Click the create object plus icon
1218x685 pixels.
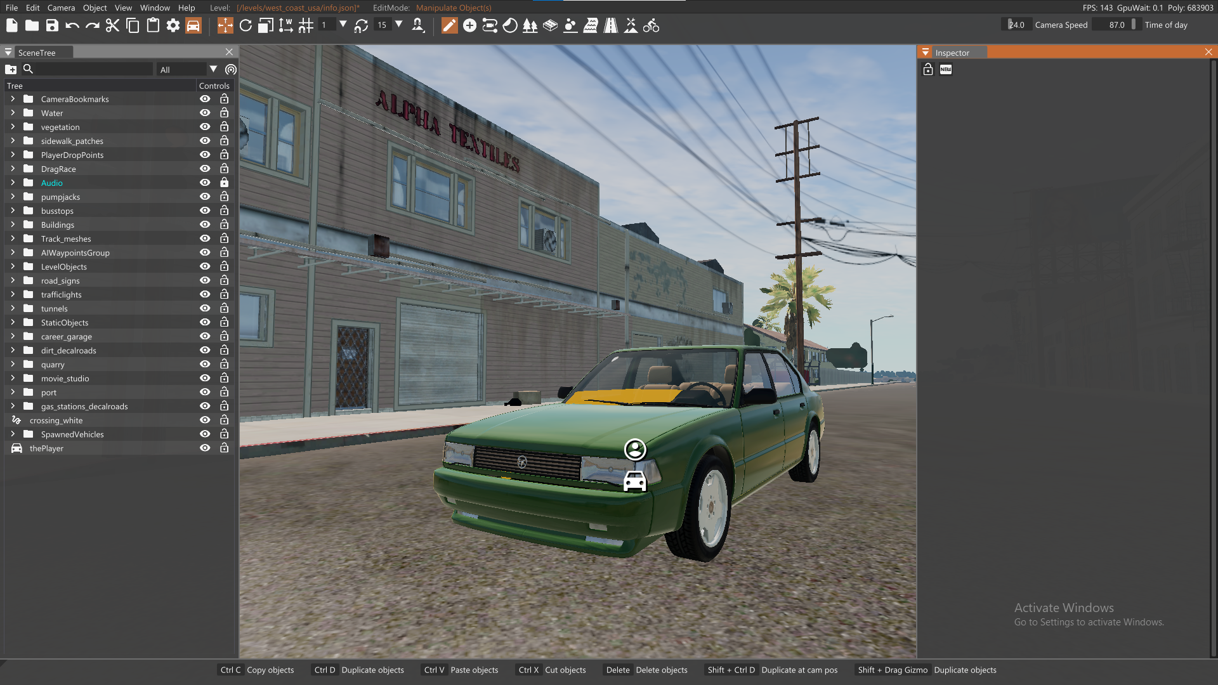pyautogui.click(x=469, y=25)
